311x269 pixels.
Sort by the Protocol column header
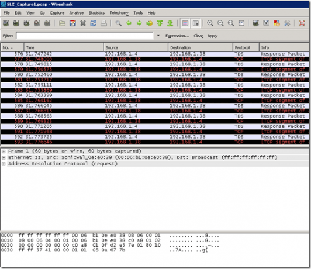[x=246, y=47]
